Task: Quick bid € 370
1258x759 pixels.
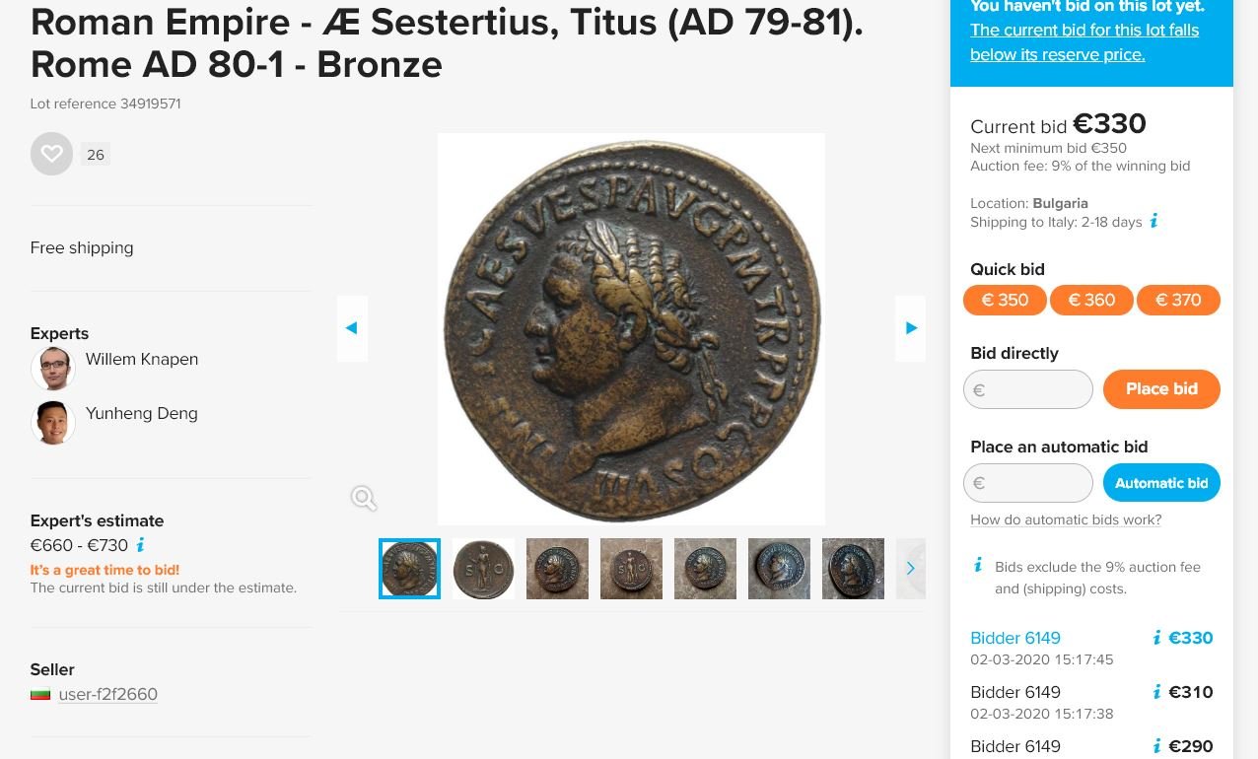Action: pyautogui.click(x=1178, y=300)
